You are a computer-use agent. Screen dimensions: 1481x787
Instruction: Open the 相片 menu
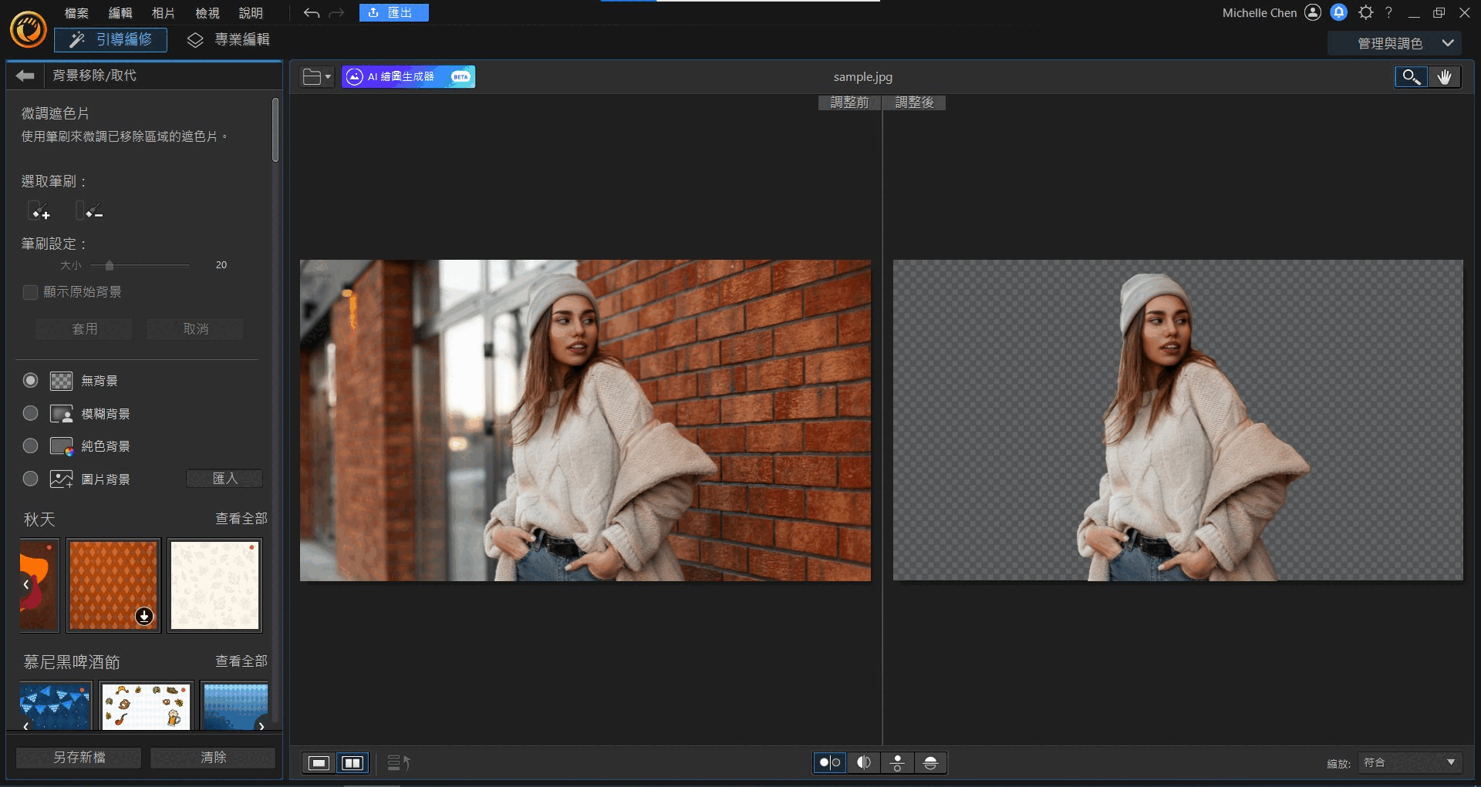[x=164, y=13]
